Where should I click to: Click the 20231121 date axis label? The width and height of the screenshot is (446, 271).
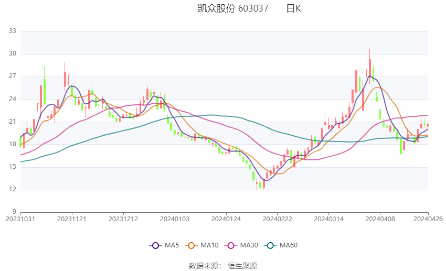(72, 219)
